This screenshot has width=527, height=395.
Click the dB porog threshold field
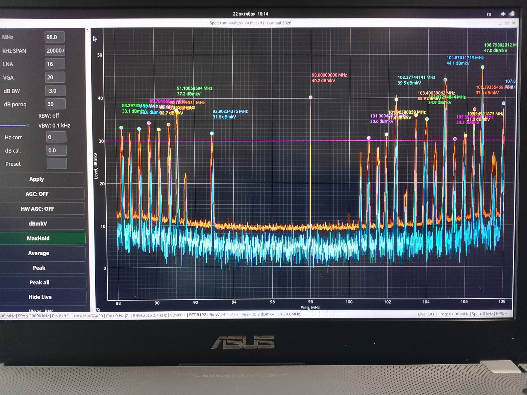click(55, 104)
